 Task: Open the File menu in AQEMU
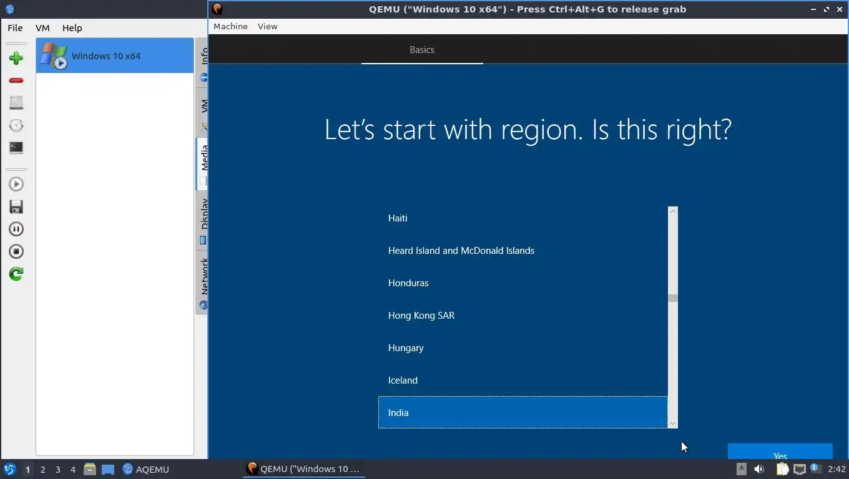15,28
